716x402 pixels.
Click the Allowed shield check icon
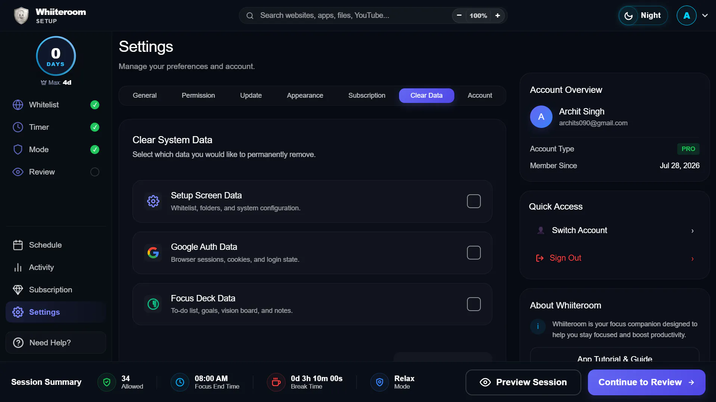click(107, 382)
